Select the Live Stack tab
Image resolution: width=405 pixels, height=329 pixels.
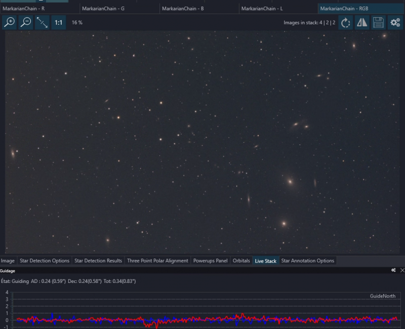point(265,261)
